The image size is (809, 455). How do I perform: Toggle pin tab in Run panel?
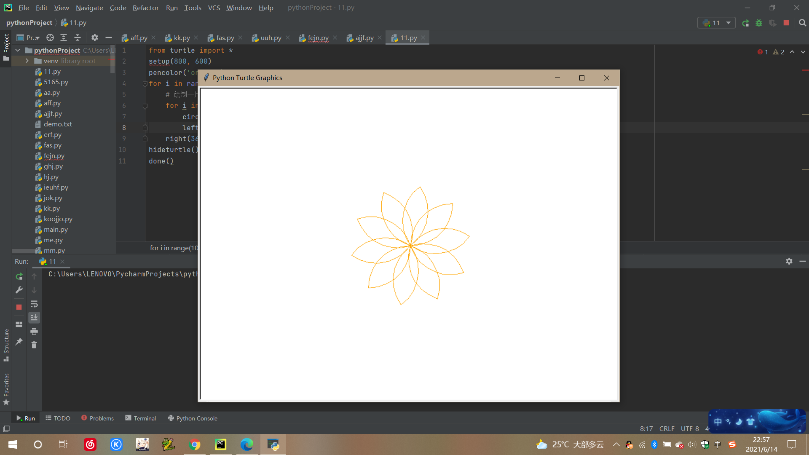[x=19, y=342]
